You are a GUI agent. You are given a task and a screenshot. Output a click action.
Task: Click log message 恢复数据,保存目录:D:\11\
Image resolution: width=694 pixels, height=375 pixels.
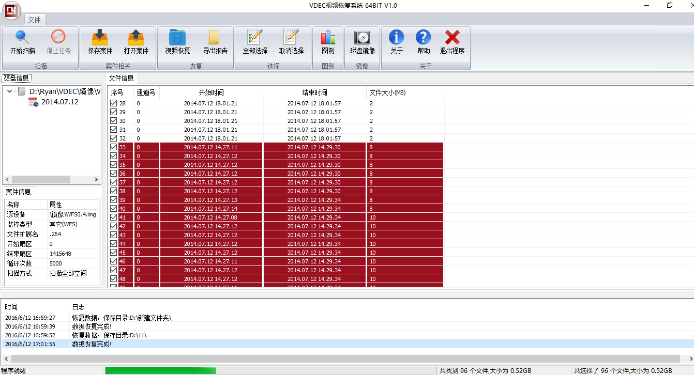tap(109, 335)
